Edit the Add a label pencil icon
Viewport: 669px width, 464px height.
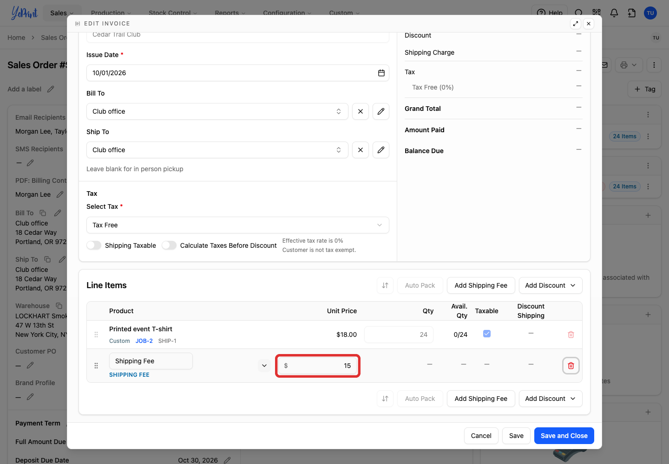pyautogui.click(x=51, y=89)
